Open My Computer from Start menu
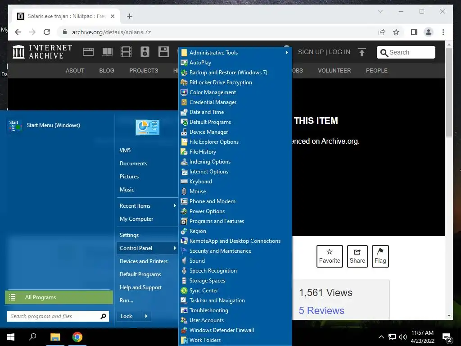This screenshot has height=346, width=461. coord(136,219)
